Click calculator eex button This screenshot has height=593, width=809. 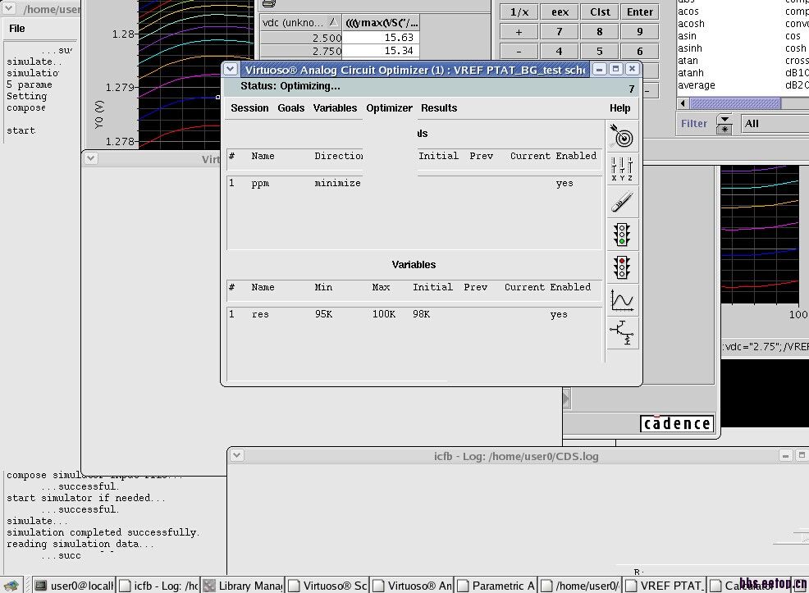click(x=560, y=11)
